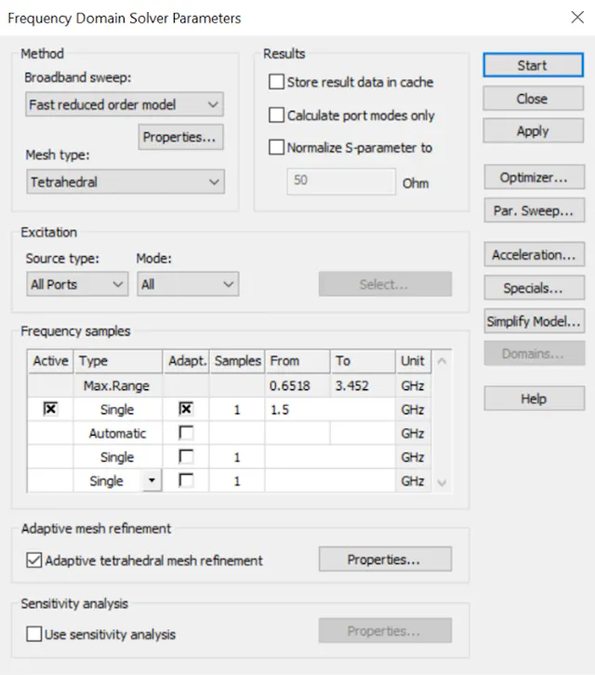Viewport: 595px width, 675px height.
Task: Click Samples value 1 in 1.5 GHz row
Action: [x=237, y=410]
